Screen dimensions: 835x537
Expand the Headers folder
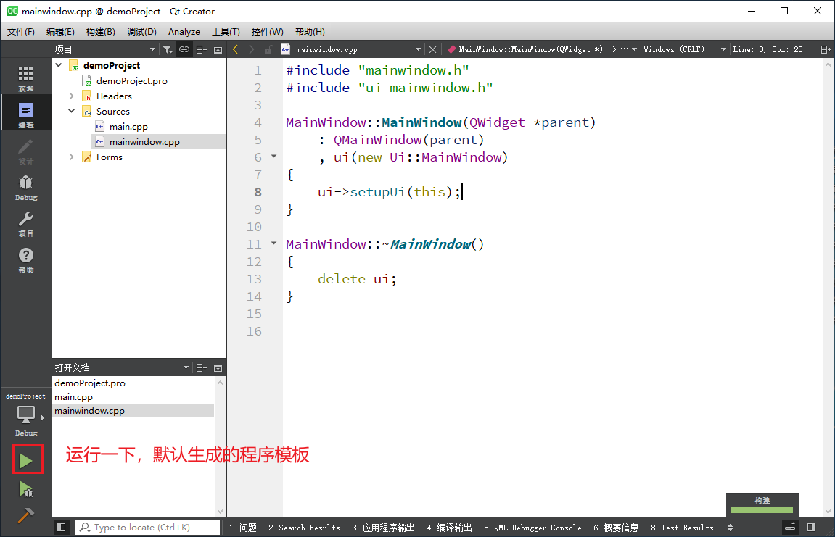tap(71, 96)
